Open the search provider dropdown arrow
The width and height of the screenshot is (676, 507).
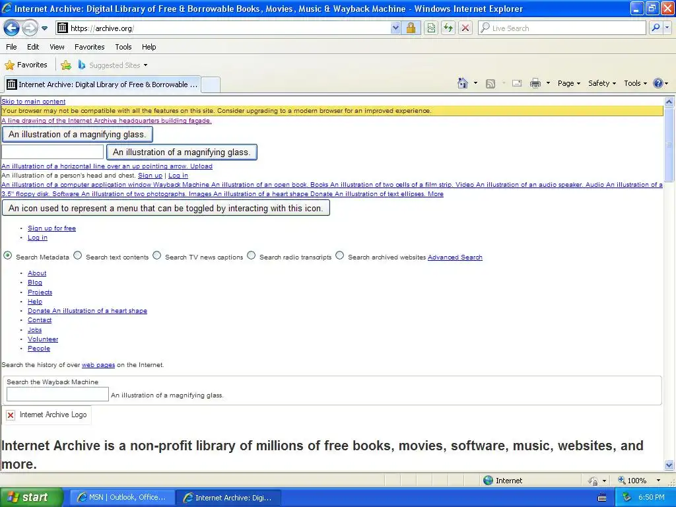pos(667,28)
